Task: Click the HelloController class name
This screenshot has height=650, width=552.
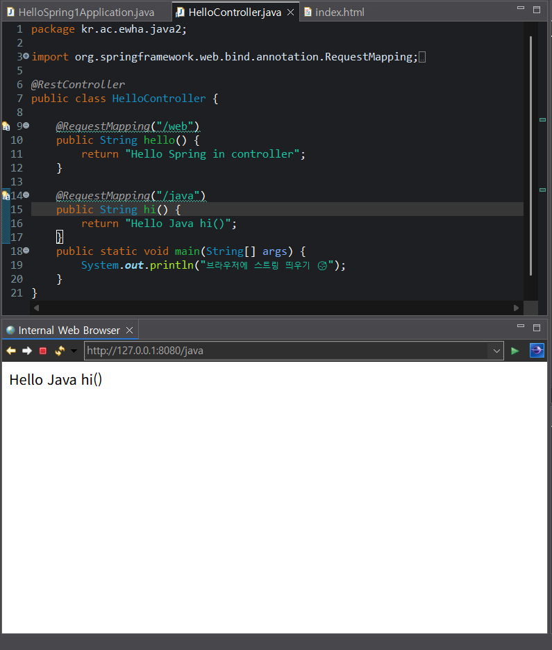Action: tap(159, 99)
